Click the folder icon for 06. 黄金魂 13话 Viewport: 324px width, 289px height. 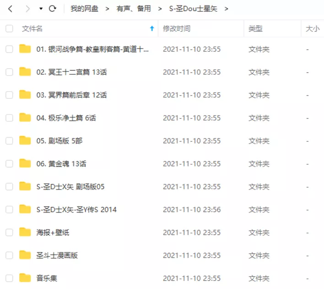[25, 164]
